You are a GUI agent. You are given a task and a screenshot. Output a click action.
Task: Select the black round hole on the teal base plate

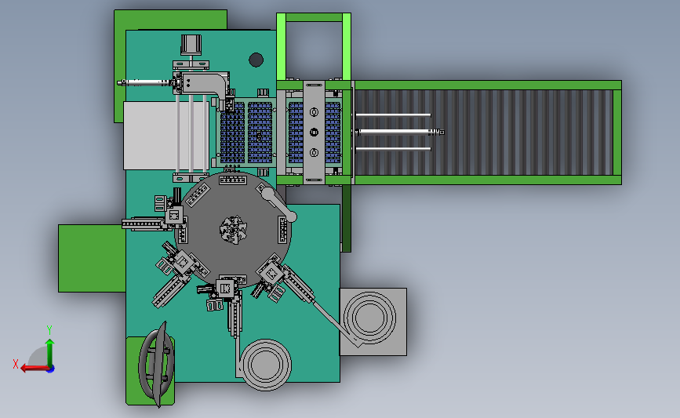[x=256, y=60]
